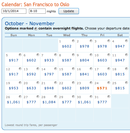
Task: Select the $602 fare on October 1
Action: (67, 46)
